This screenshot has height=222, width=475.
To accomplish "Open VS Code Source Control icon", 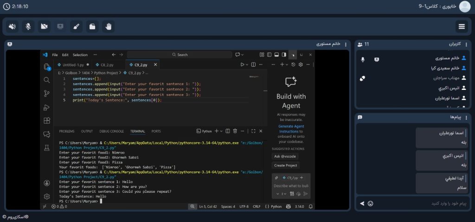I will point(46,94).
